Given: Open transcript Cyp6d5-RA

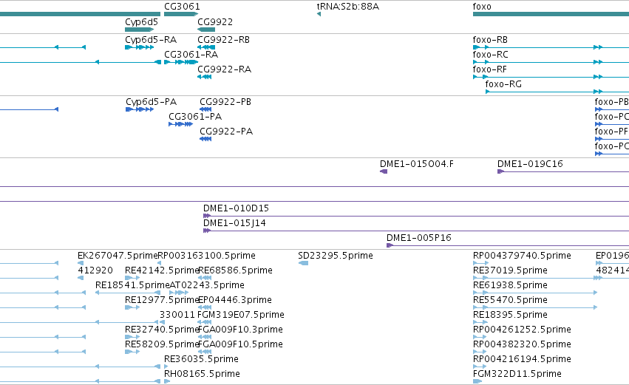Looking at the screenshot, I should click(151, 40).
